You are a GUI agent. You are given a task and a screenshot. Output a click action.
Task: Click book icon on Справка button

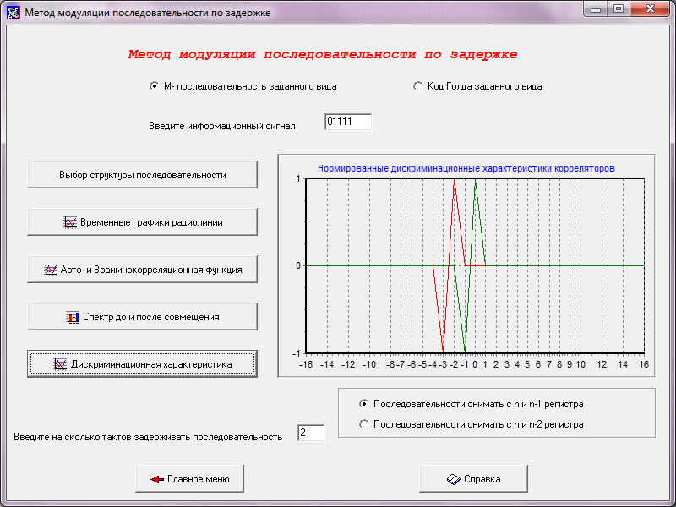tap(454, 479)
